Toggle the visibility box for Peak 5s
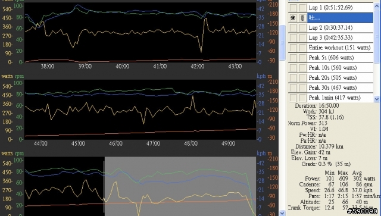 click(x=293, y=58)
